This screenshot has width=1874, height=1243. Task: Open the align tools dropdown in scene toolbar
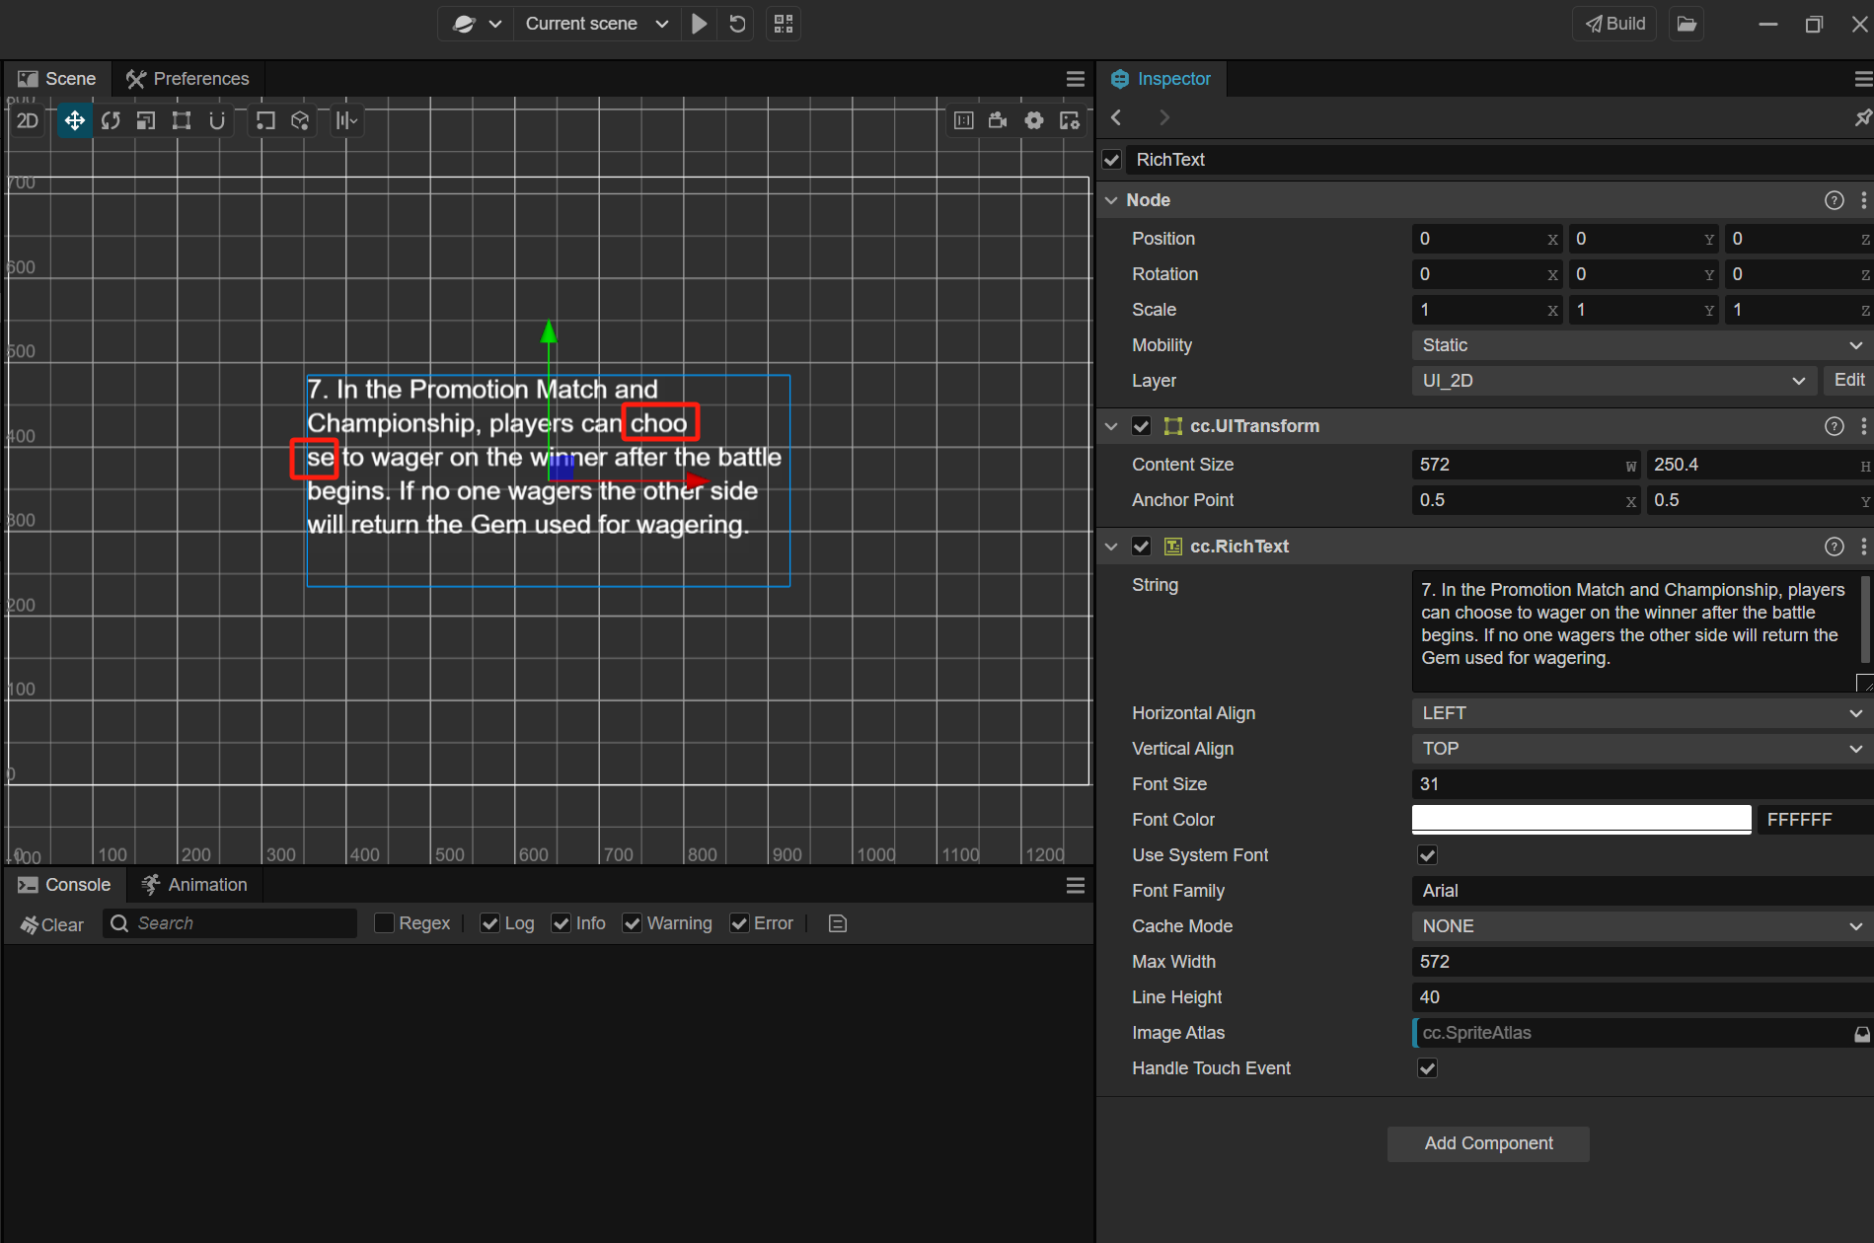tap(346, 120)
